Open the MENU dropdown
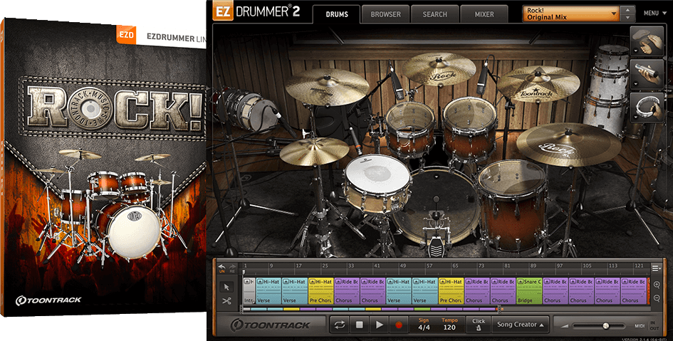Viewport: 673px width, 341px height. [653, 13]
